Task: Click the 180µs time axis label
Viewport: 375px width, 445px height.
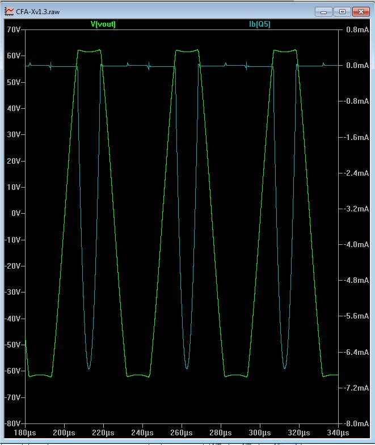Action: (x=25, y=433)
